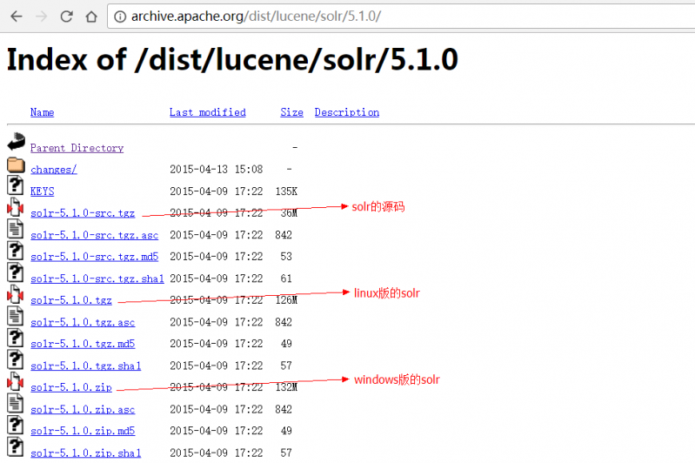View site info icon in address bar
Screen dimensions: 695x463
pos(120,17)
